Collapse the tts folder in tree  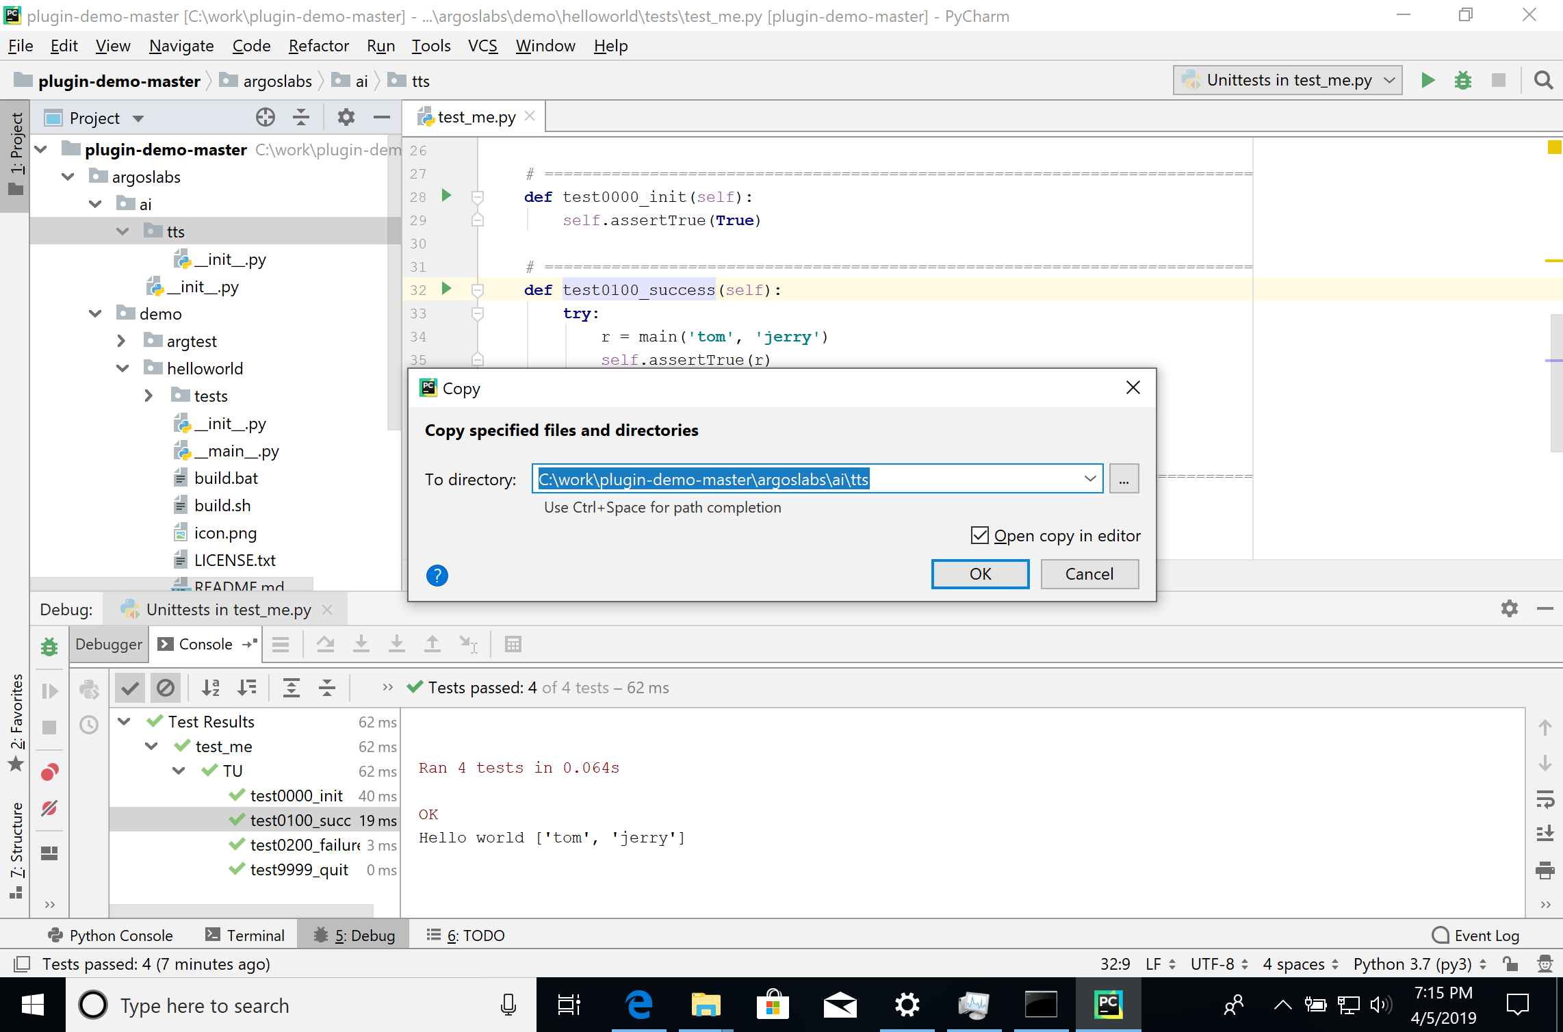coord(123,231)
